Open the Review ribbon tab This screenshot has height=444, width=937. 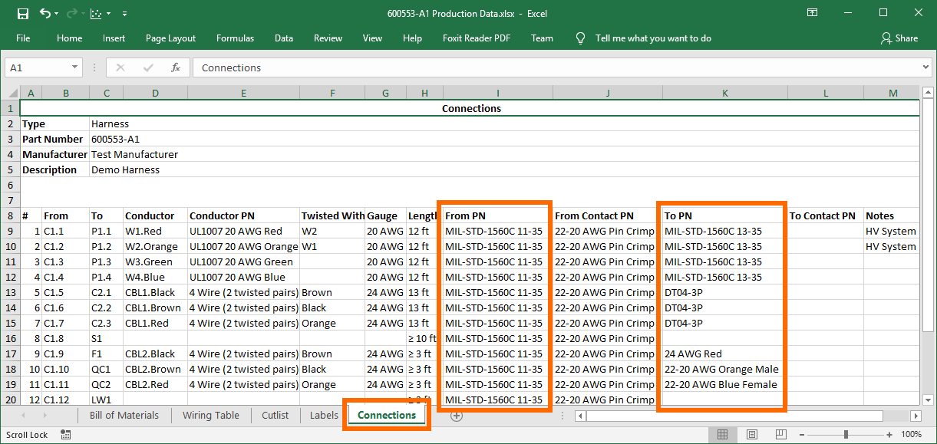pyautogui.click(x=328, y=38)
